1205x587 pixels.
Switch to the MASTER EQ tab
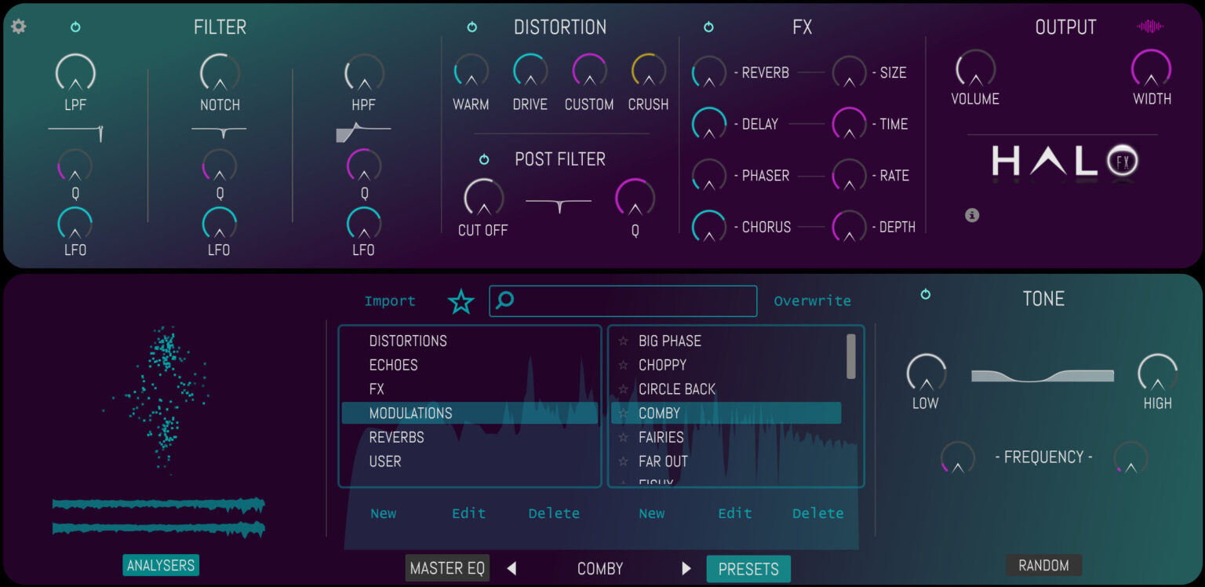[446, 568]
